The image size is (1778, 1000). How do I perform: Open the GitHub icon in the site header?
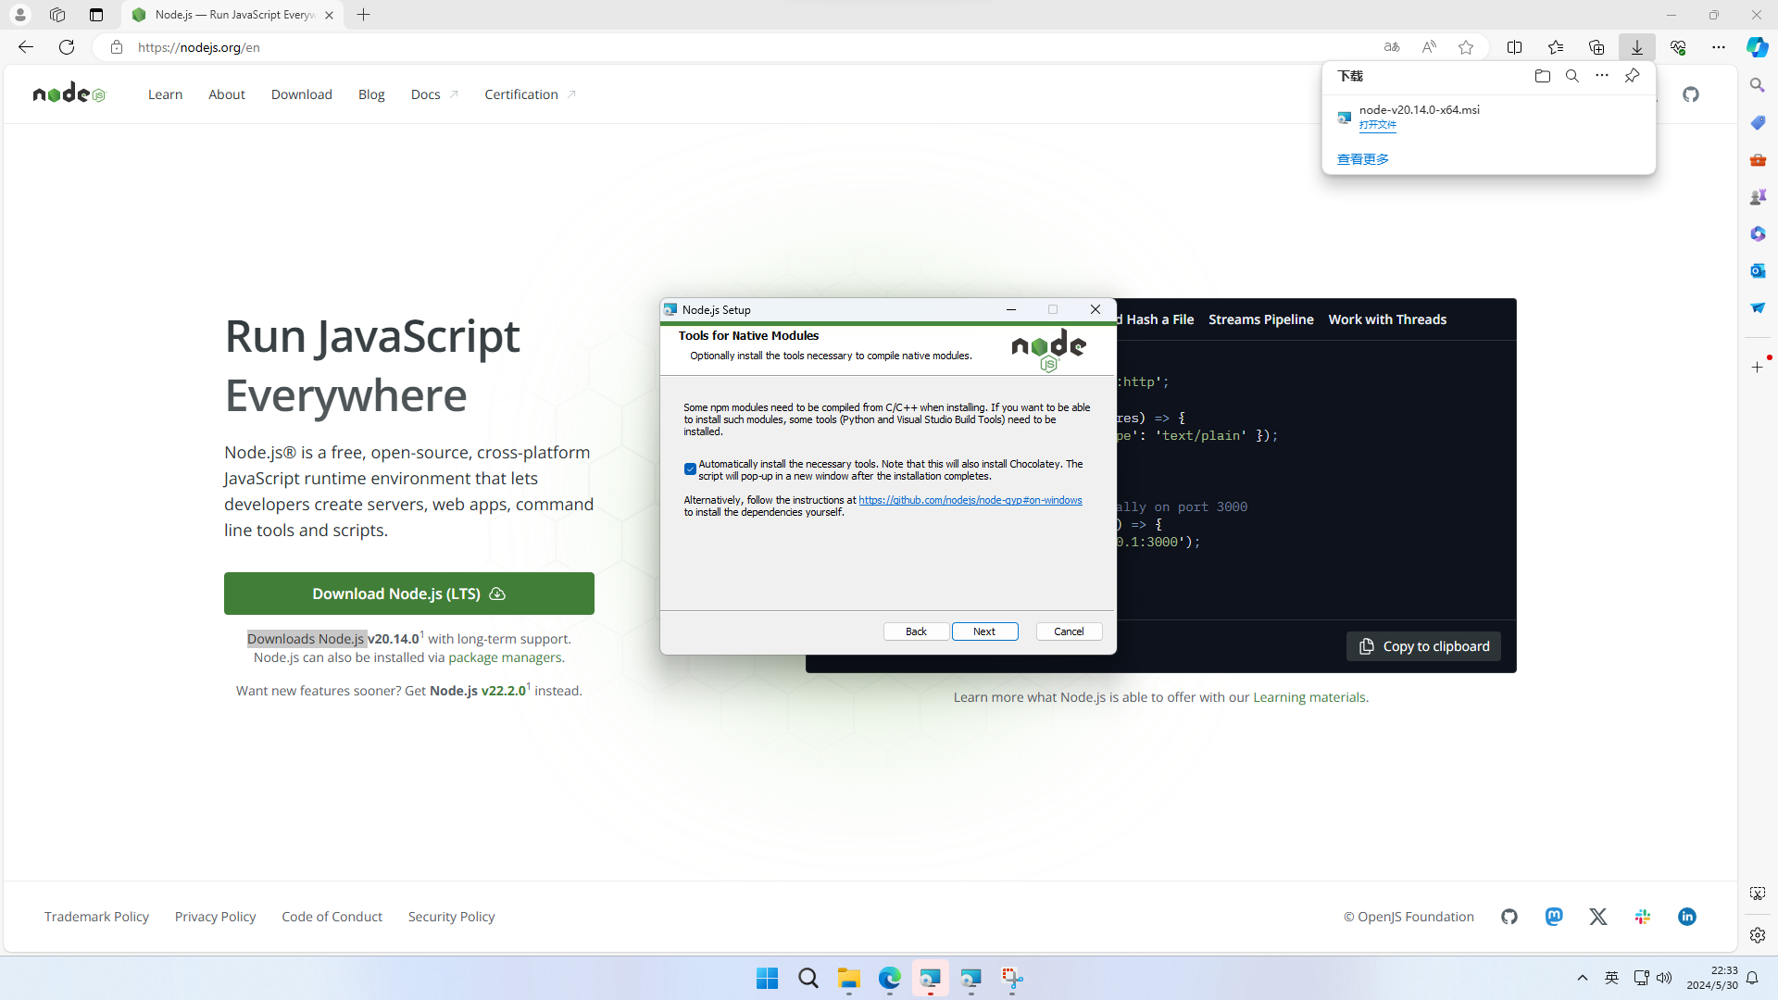[1691, 94]
